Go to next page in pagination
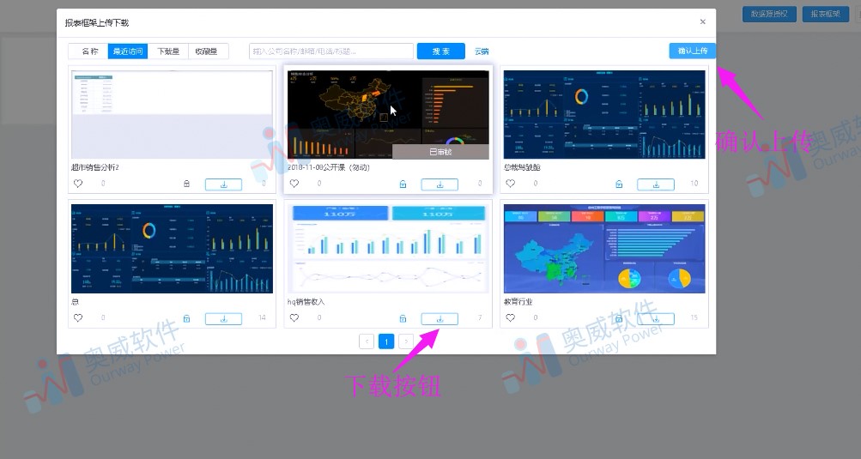Screen dimensions: 861x459 406,341
